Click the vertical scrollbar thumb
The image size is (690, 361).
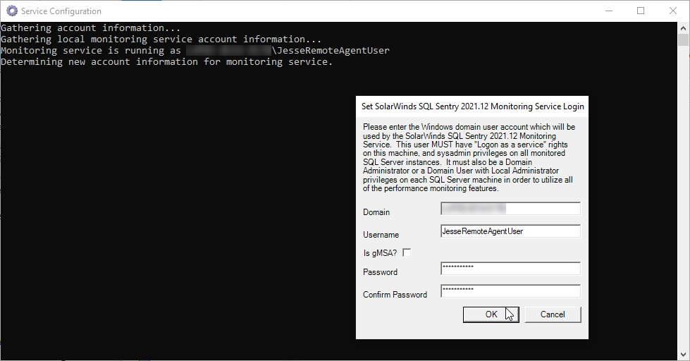click(x=683, y=39)
